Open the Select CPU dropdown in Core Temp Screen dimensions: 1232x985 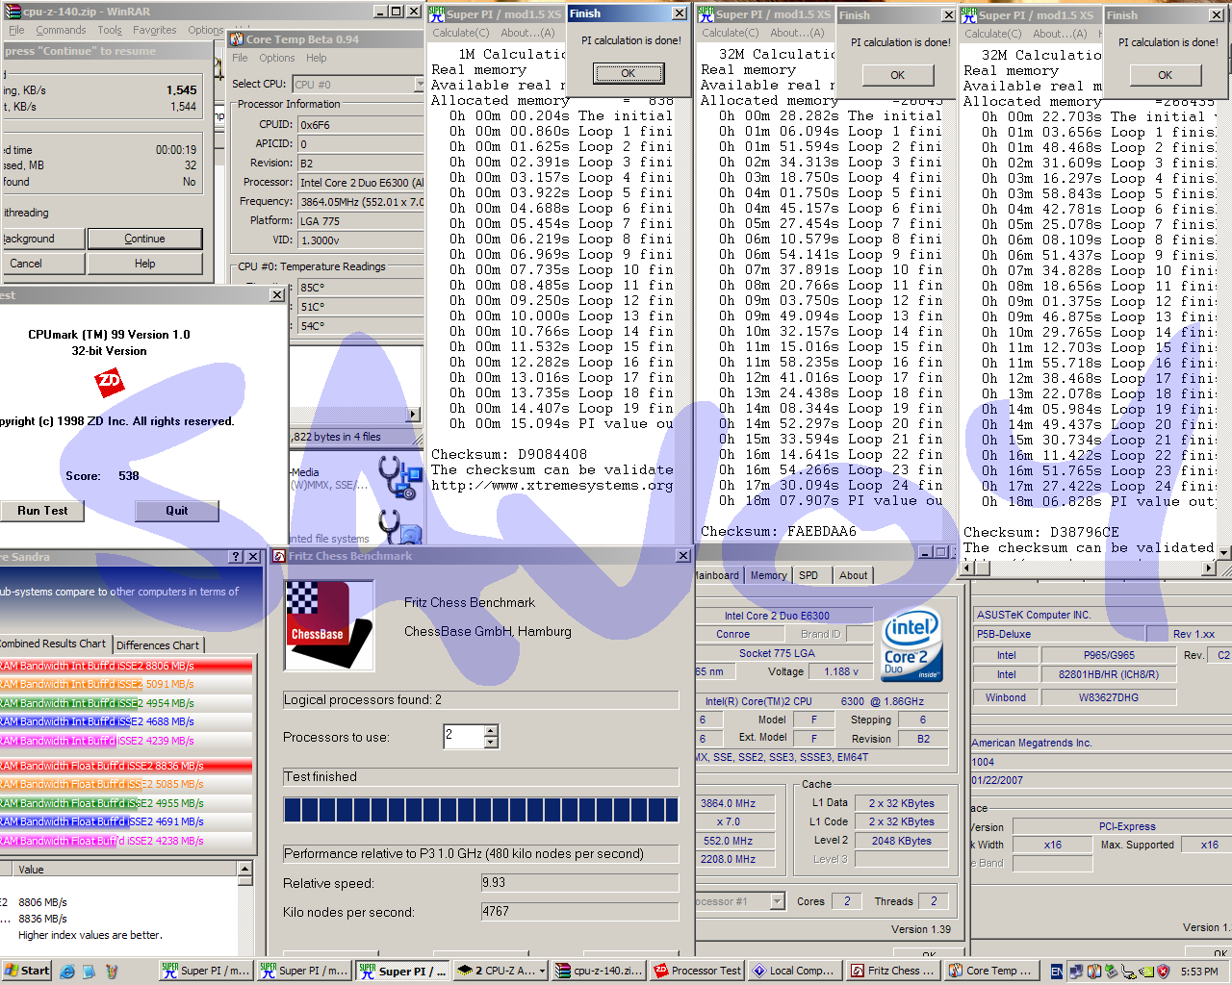pos(420,85)
